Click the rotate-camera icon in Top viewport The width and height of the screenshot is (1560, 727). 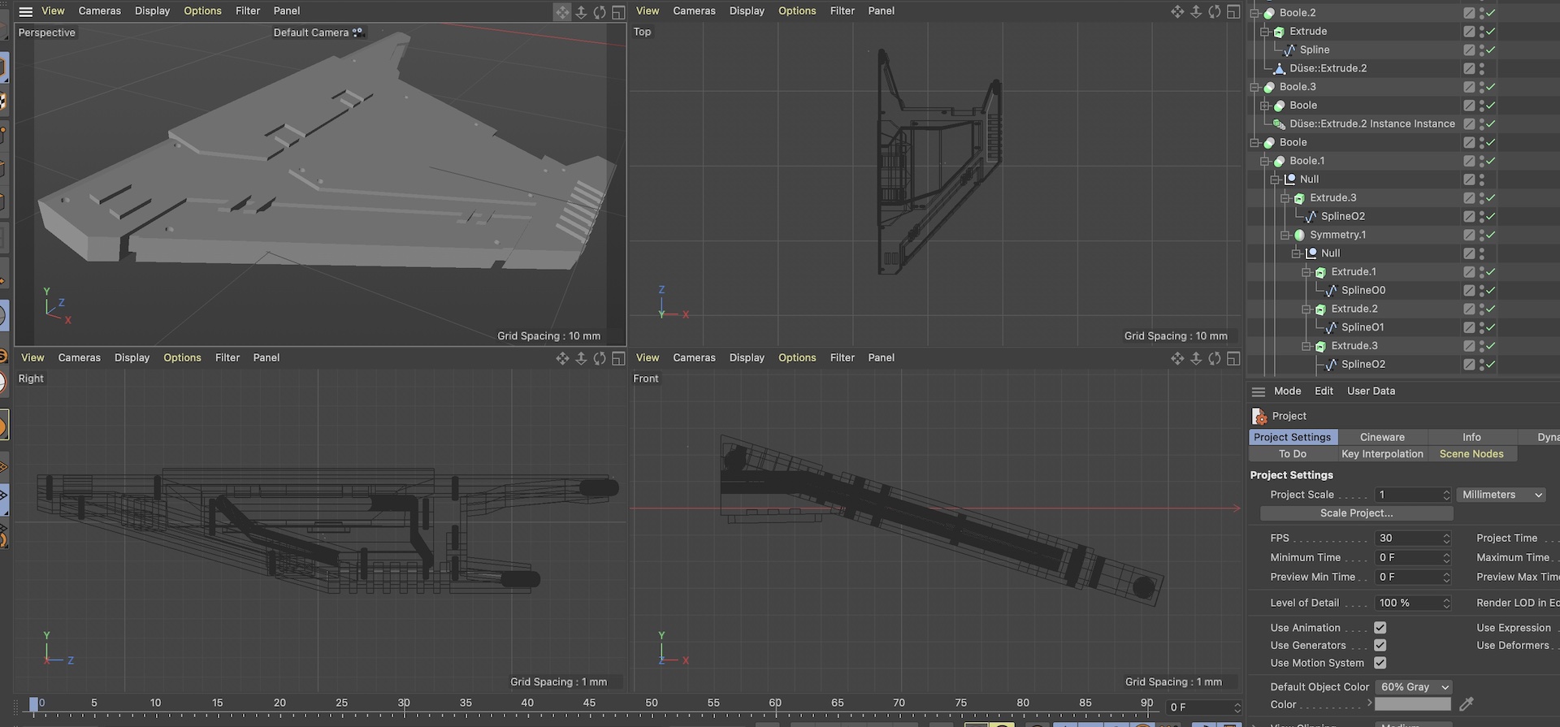click(x=1215, y=11)
